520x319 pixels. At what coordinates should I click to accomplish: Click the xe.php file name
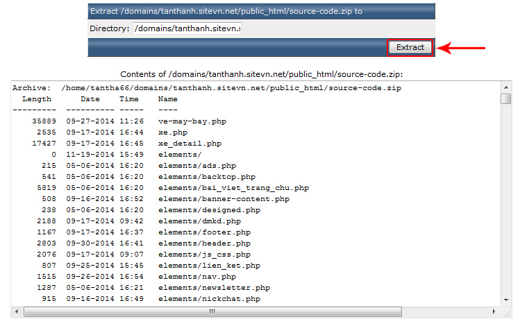click(x=172, y=132)
